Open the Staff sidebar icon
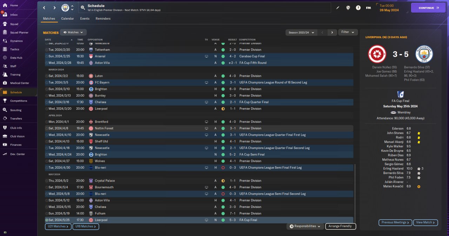 coord(5,66)
